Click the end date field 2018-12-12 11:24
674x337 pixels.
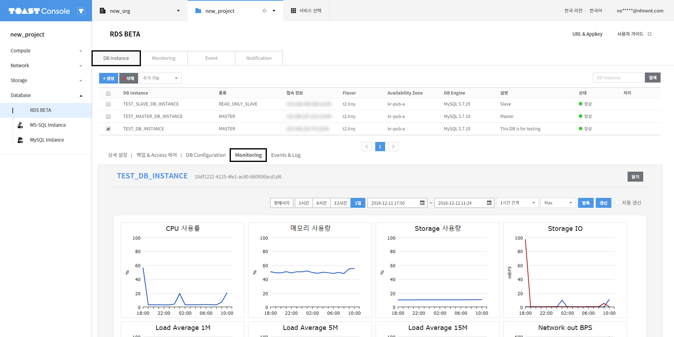click(464, 203)
